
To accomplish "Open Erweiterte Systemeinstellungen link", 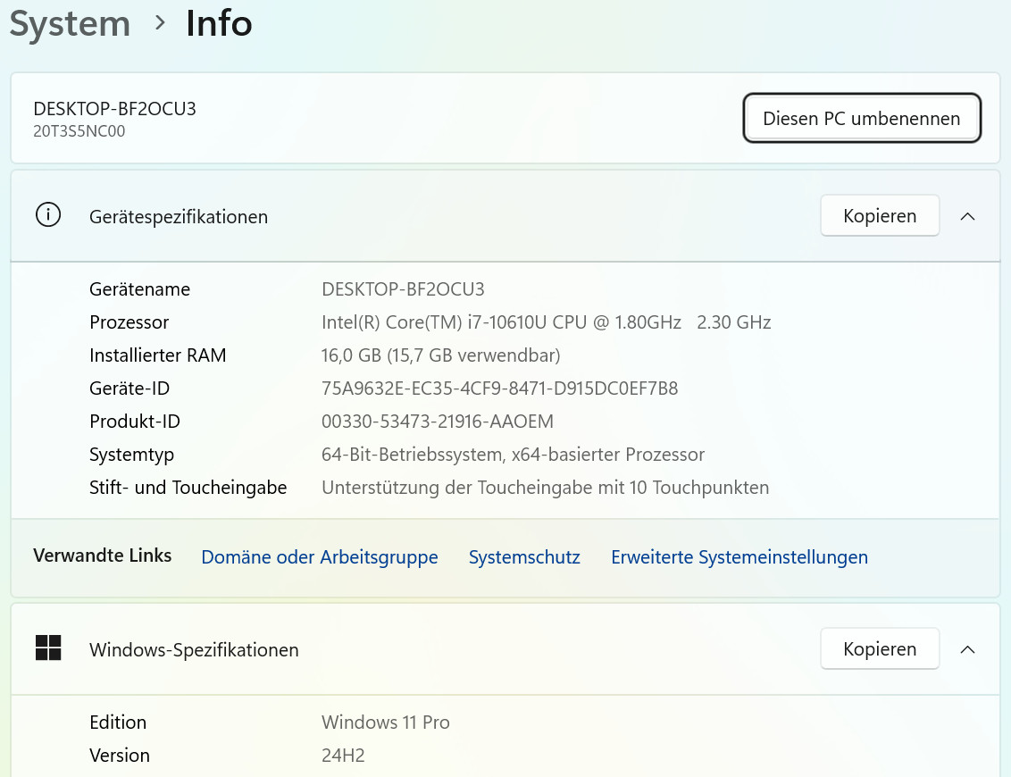I will point(739,557).
